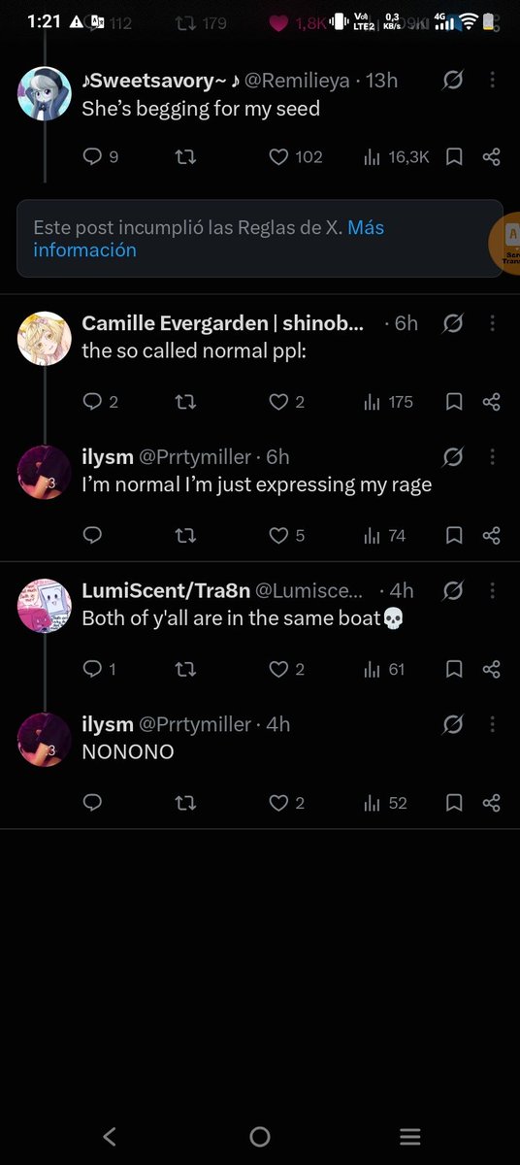Open Camille Evergarden's profile picture
520x1165 pixels.
(x=45, y=338)
